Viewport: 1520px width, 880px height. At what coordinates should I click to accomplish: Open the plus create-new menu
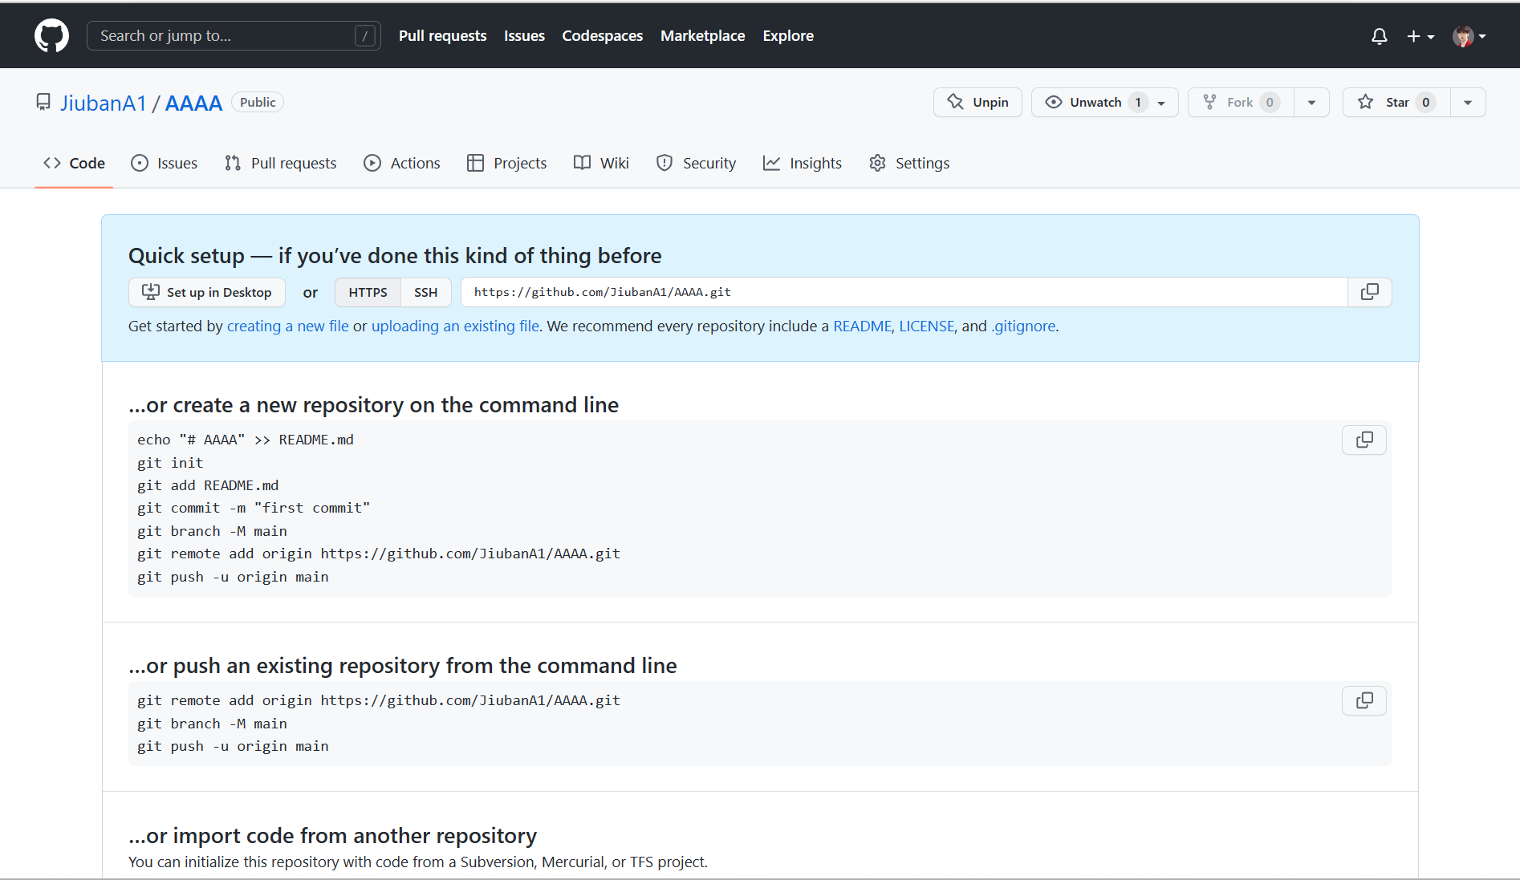click(x=1420, y=36)
